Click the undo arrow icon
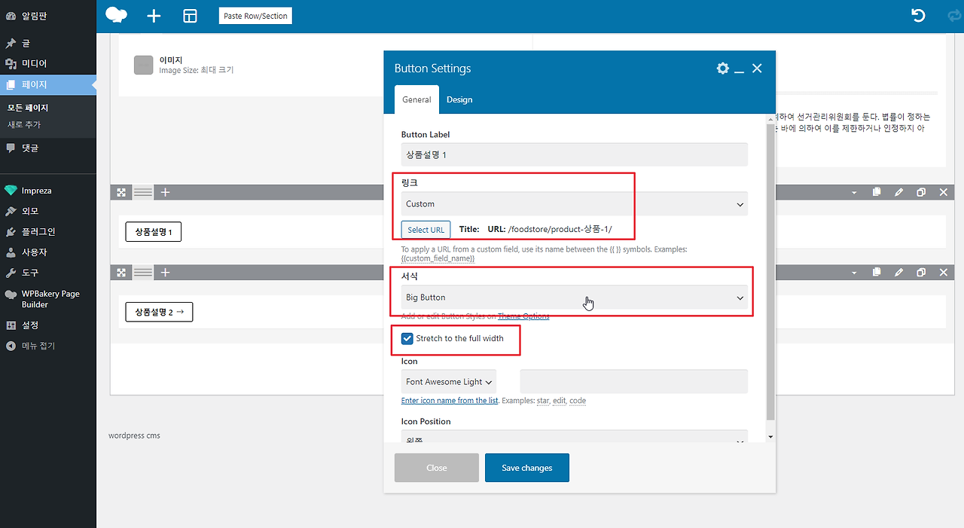The height and width of the screenshot is (528, 964). tap(918, 16)
